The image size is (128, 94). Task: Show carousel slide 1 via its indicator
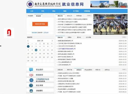[123, 33]
